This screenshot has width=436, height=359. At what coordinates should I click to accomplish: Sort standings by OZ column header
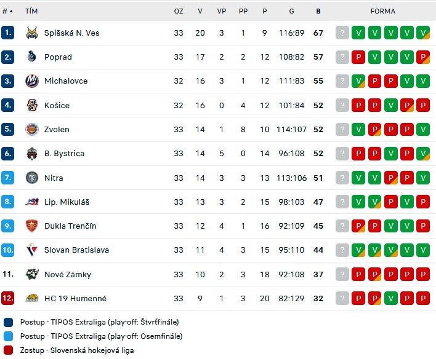179,11
